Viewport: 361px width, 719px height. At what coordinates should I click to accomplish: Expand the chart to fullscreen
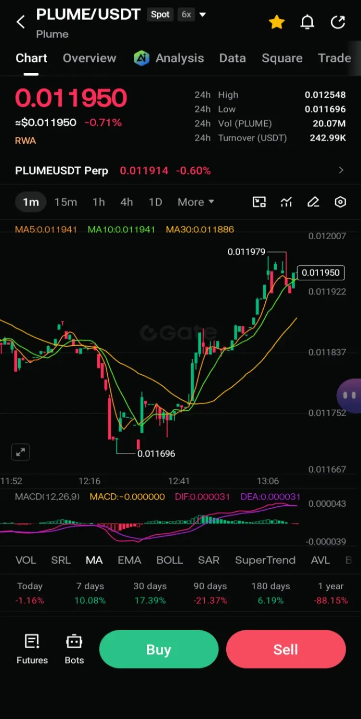[21, 452]
